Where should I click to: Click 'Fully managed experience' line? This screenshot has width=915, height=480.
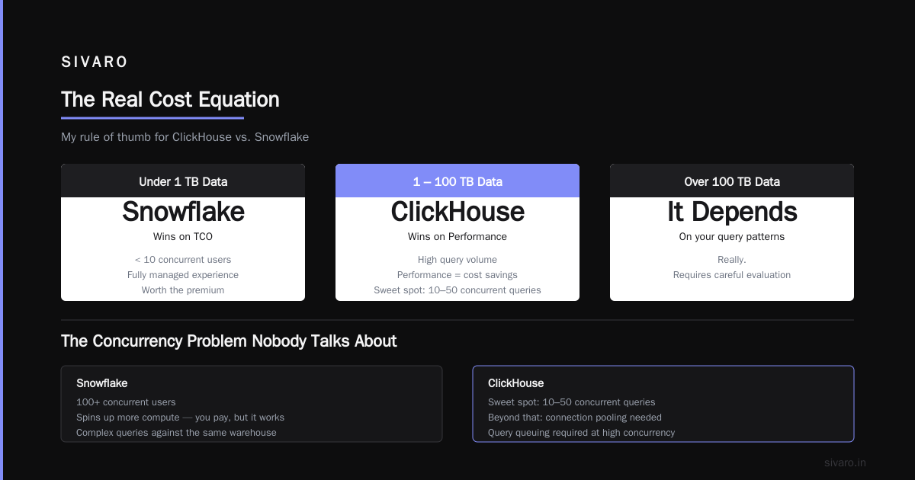click(x=183, y=275)
